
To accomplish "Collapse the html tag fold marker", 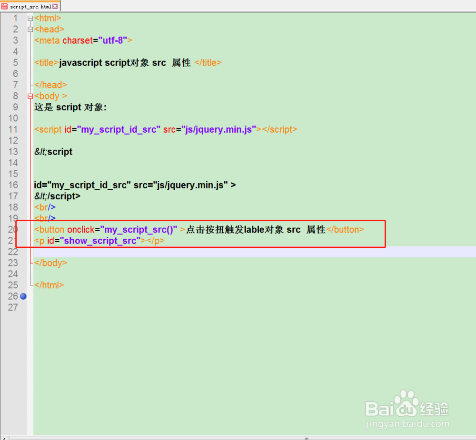I will click(30, 19).
